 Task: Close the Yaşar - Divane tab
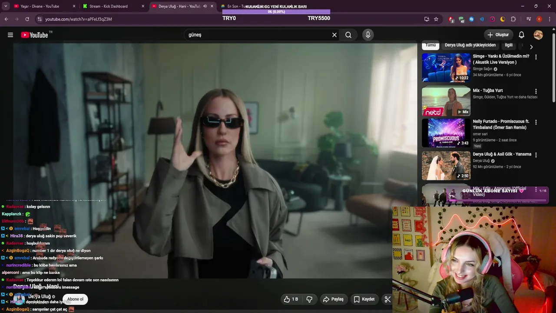(74, 6)
